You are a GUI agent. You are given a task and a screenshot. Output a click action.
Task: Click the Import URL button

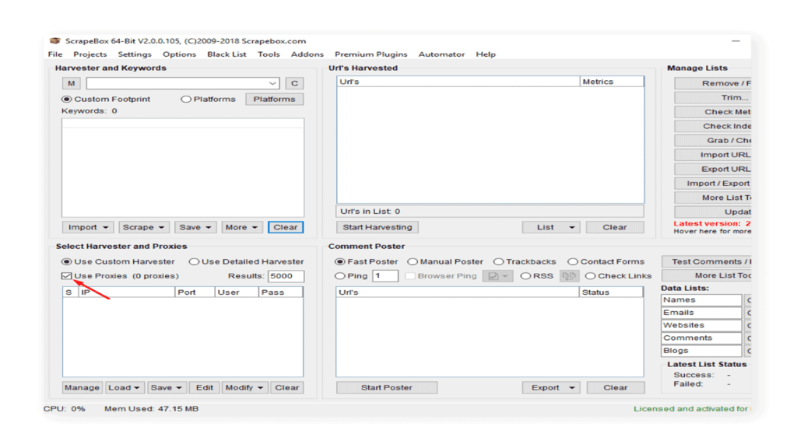(713, 155)
